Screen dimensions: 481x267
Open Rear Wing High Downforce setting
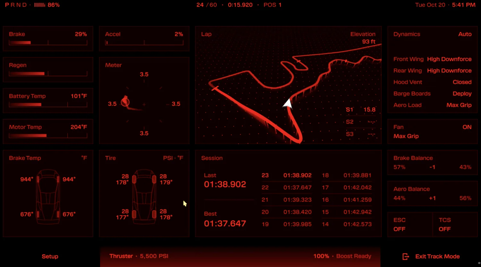point(433,71)
